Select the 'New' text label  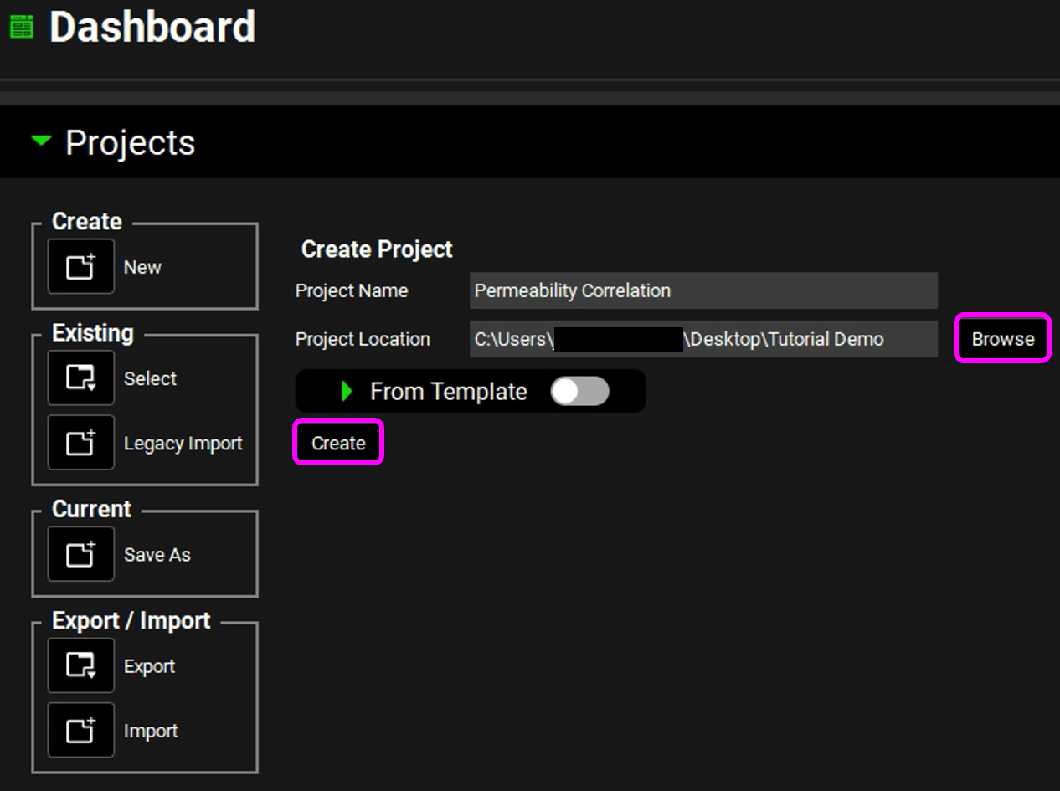click(x=142, y=268)
